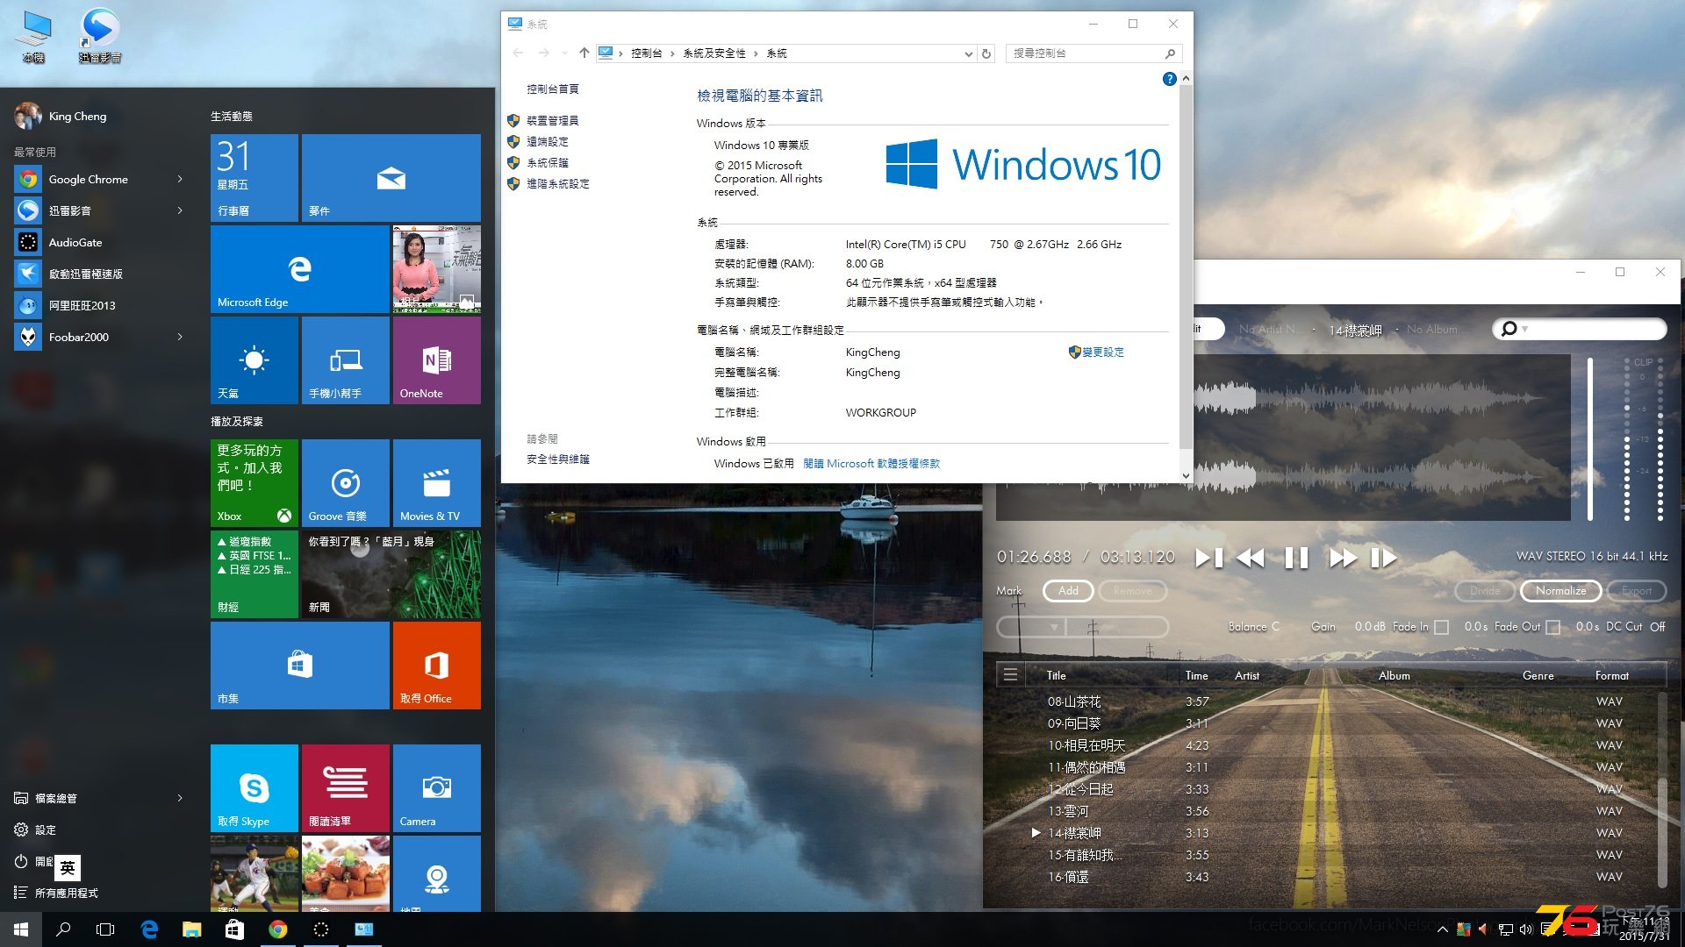
Task: Open the Groove 音樂 tile
Action: [x=346, y=483]
